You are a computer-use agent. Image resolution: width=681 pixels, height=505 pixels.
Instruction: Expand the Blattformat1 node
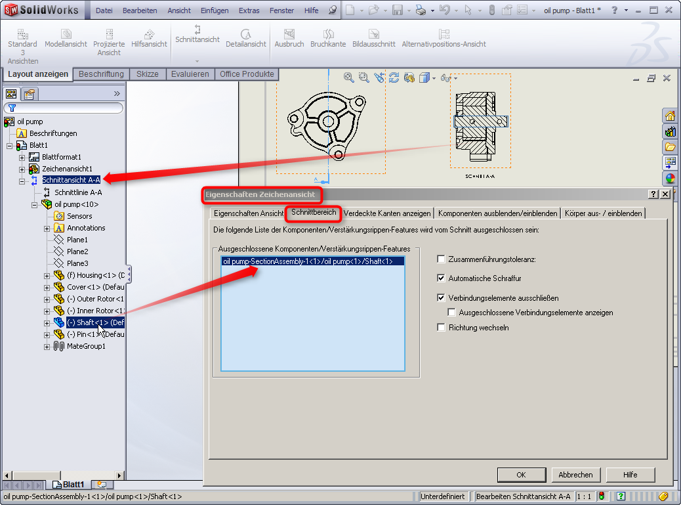click(x=22, y=158)
